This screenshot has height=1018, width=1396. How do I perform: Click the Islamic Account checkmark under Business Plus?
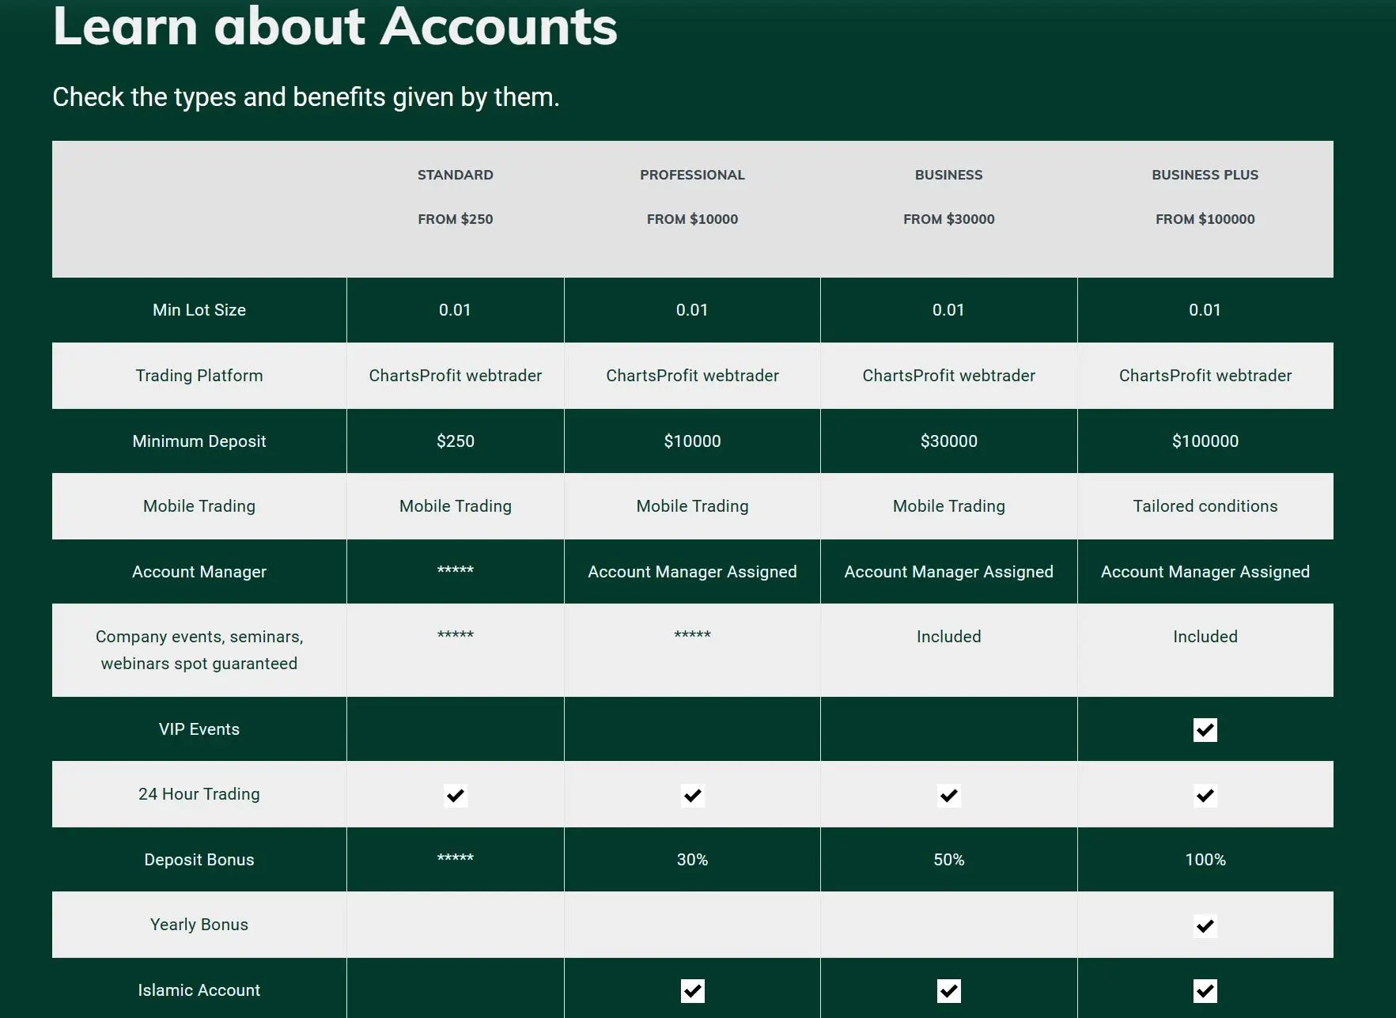[1205, 990]
